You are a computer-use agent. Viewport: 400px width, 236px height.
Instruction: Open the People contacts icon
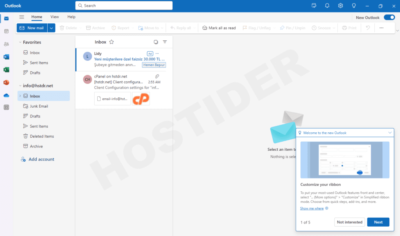pos(6,44)
